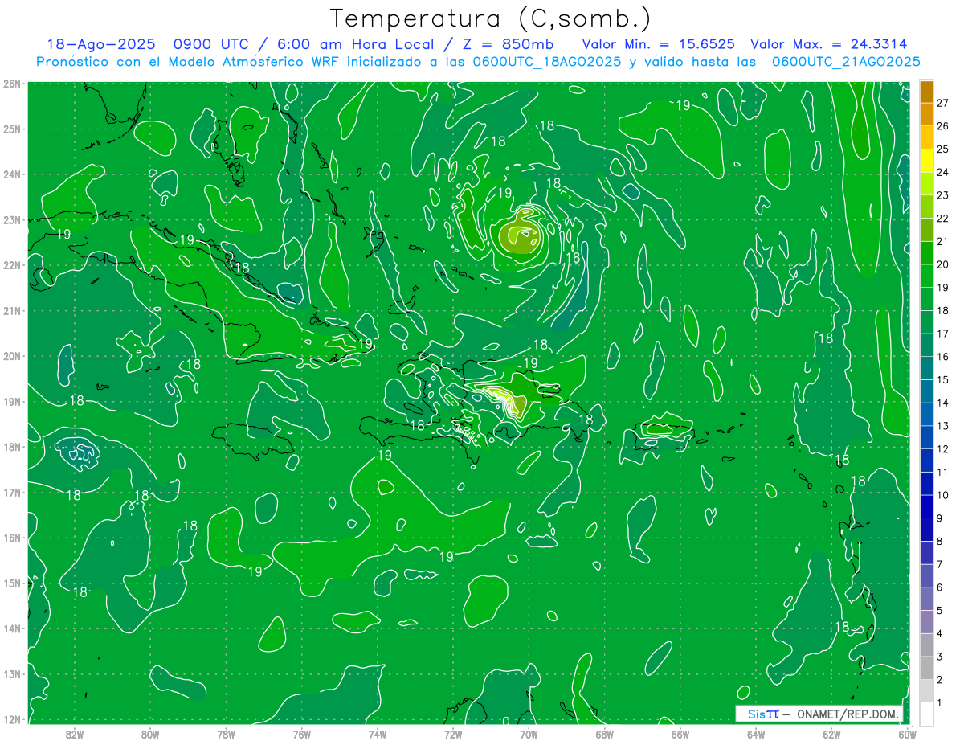
Task: Click the 19N latitude axis label
Action: 12,401
